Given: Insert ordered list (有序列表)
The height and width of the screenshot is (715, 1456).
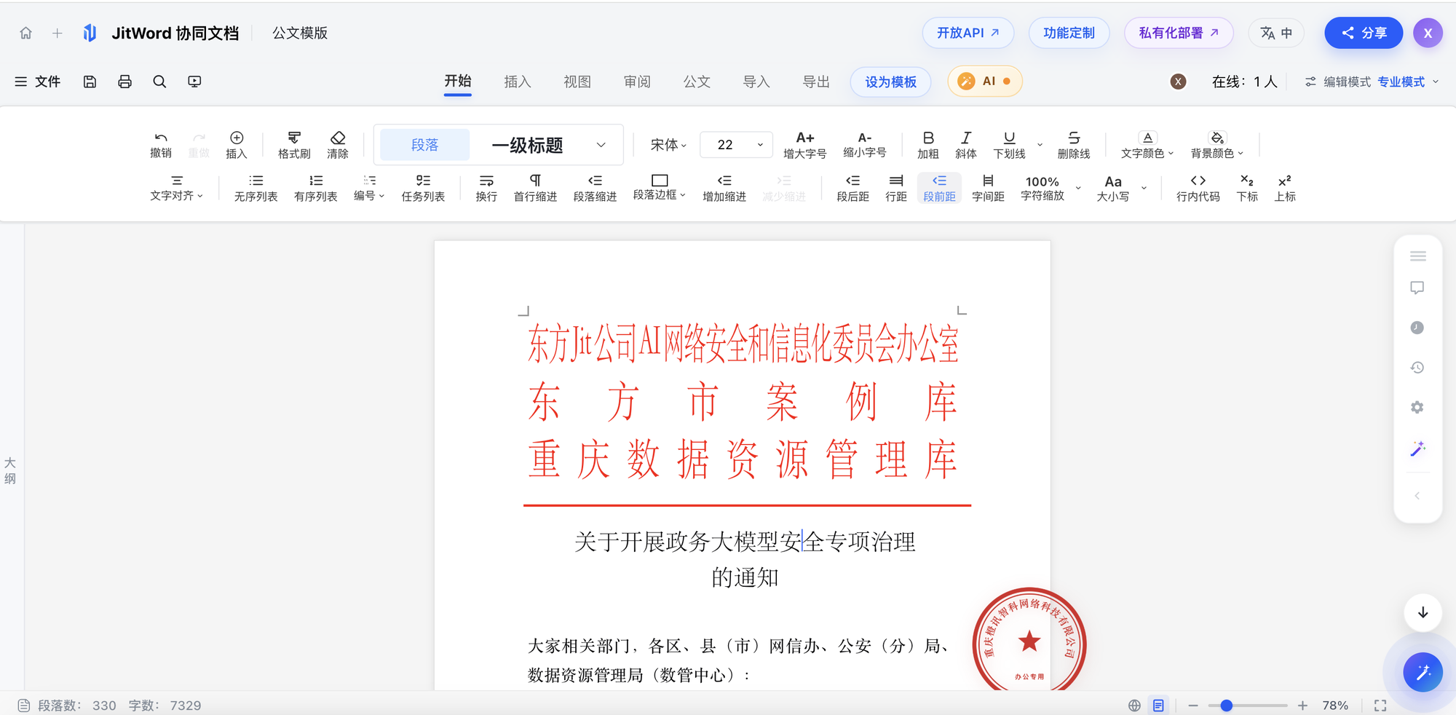Looking at the screenshot, I should [x=315, y=188].
